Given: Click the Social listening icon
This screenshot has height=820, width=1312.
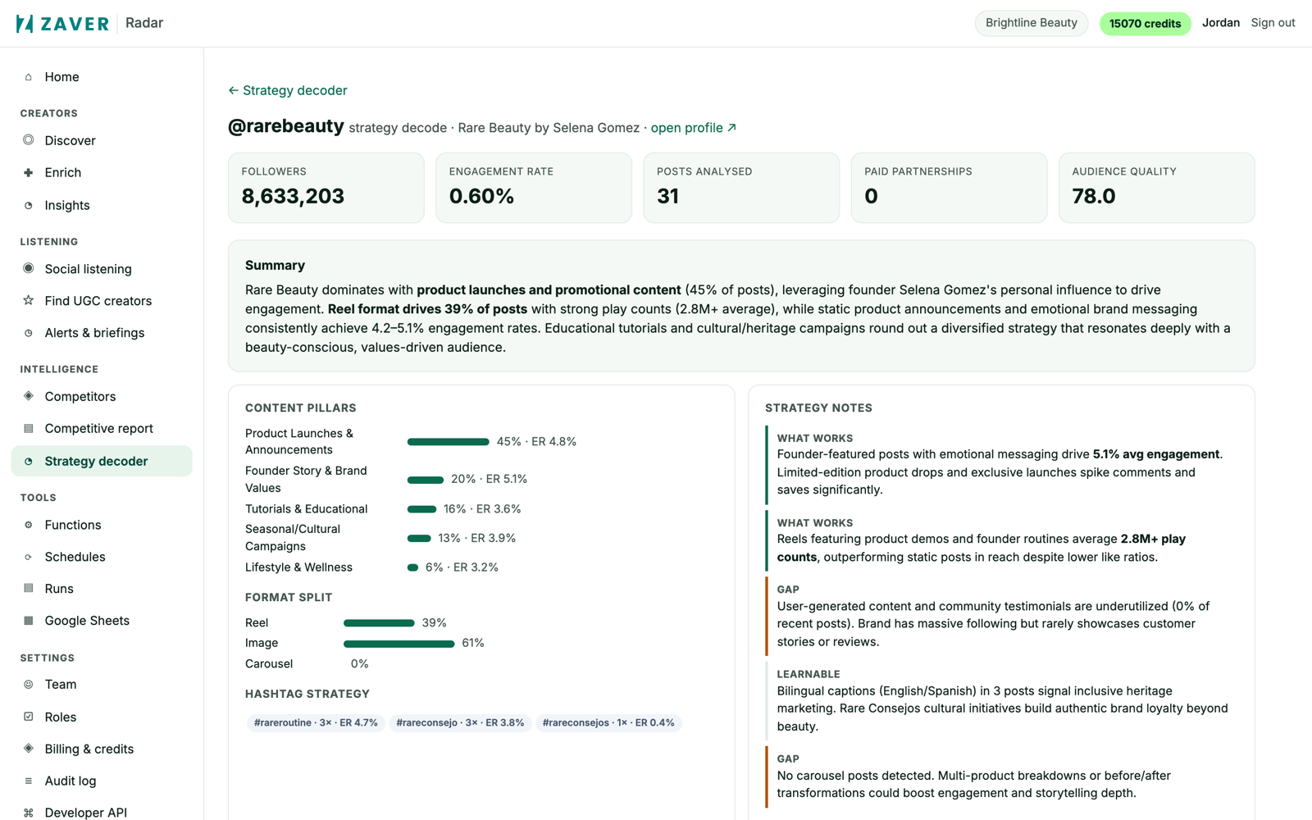Looking at the screenshot, I should 29,269.
